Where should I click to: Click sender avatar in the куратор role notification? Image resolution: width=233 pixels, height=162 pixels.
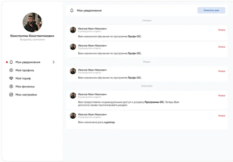pos(73,116)
